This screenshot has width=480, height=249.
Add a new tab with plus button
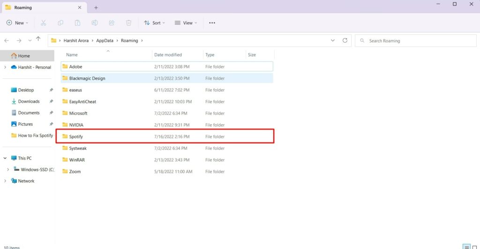(96, 8)
